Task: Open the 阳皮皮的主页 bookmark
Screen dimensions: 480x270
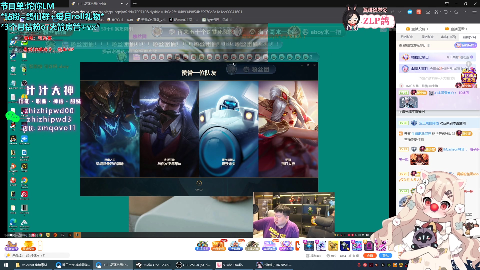Action: pos(183,20)
